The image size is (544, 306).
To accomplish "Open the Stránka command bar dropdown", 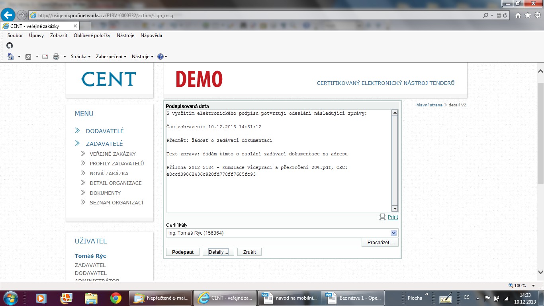I will (x=81, y=57).
